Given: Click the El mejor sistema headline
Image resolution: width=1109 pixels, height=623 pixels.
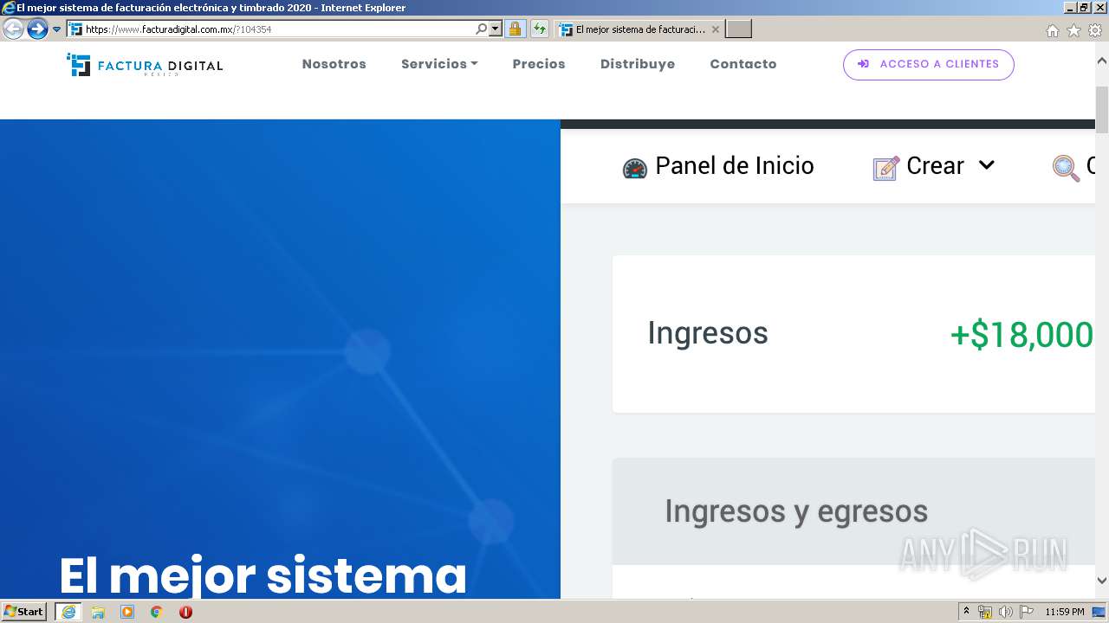Looking at the screenshot, I should click(263, 575).
